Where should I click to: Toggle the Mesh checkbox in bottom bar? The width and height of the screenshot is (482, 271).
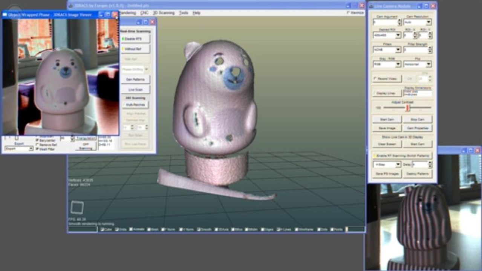152,229
